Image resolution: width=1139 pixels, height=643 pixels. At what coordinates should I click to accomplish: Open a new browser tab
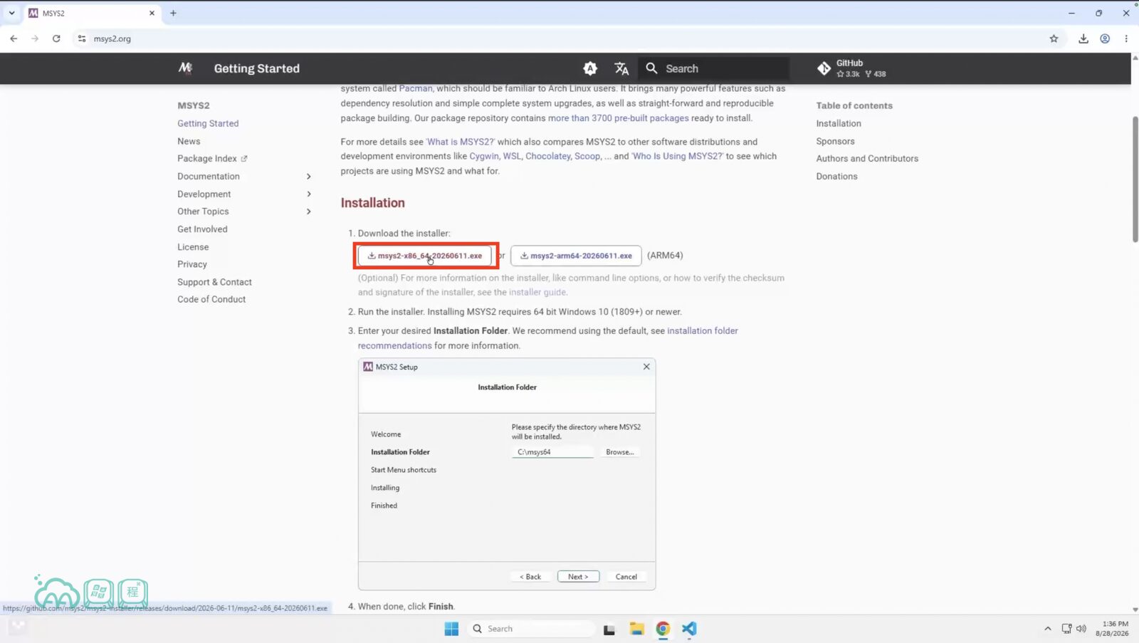[x=173, y=13]
